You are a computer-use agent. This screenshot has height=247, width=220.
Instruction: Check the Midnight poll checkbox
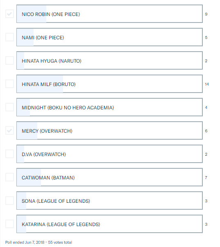tap(9, 107)
